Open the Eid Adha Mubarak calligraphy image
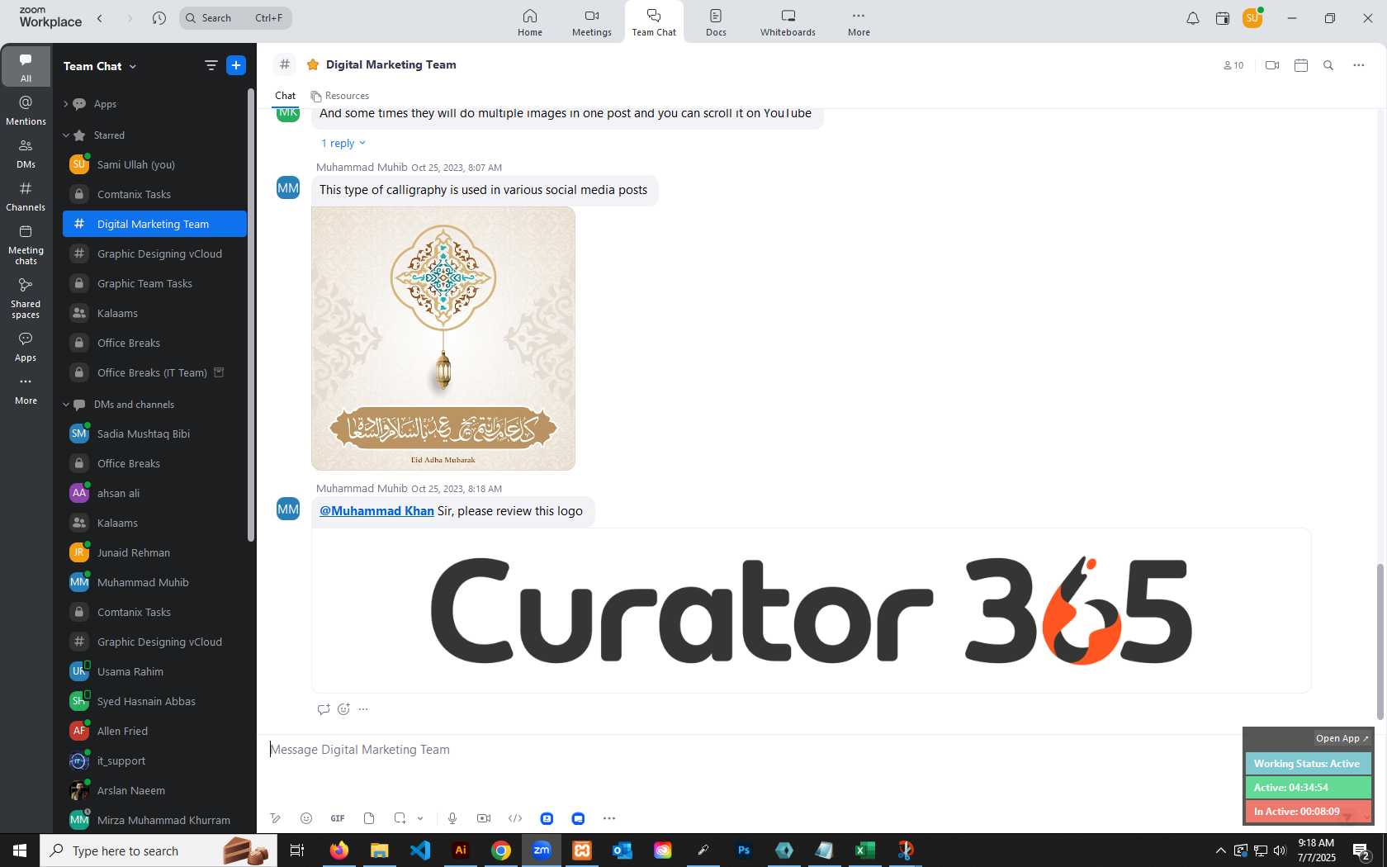Image resolution: width=1387 pixels, height=867 pixels. pos(443,339)
